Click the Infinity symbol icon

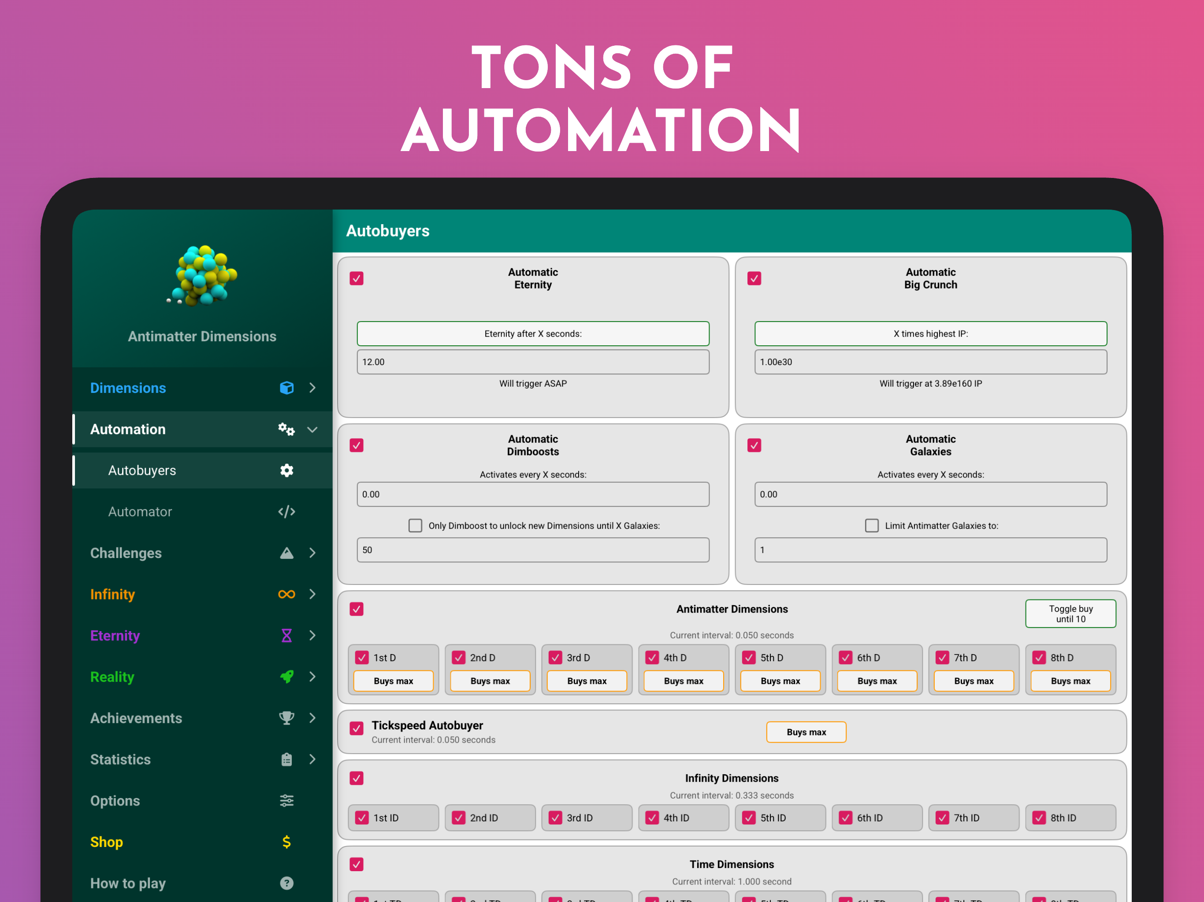tap(286, 595)
